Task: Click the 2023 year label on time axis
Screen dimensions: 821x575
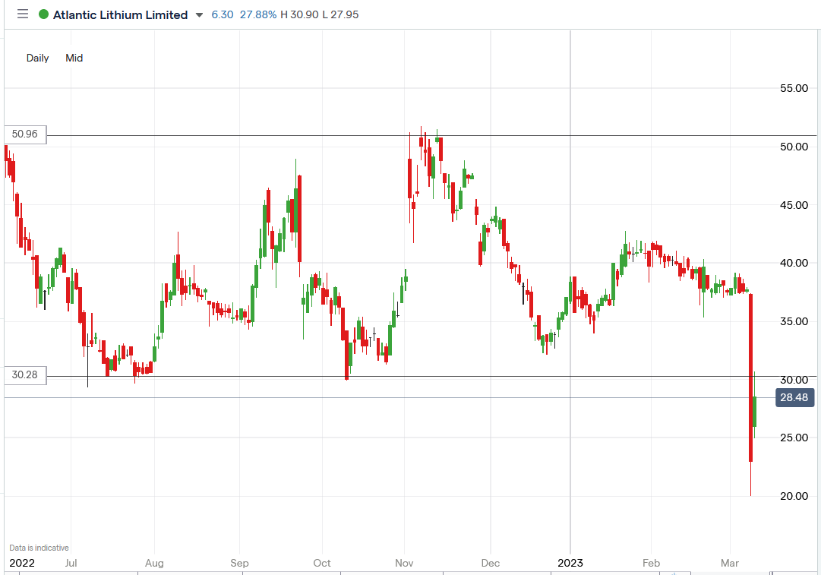Action: 570,563
